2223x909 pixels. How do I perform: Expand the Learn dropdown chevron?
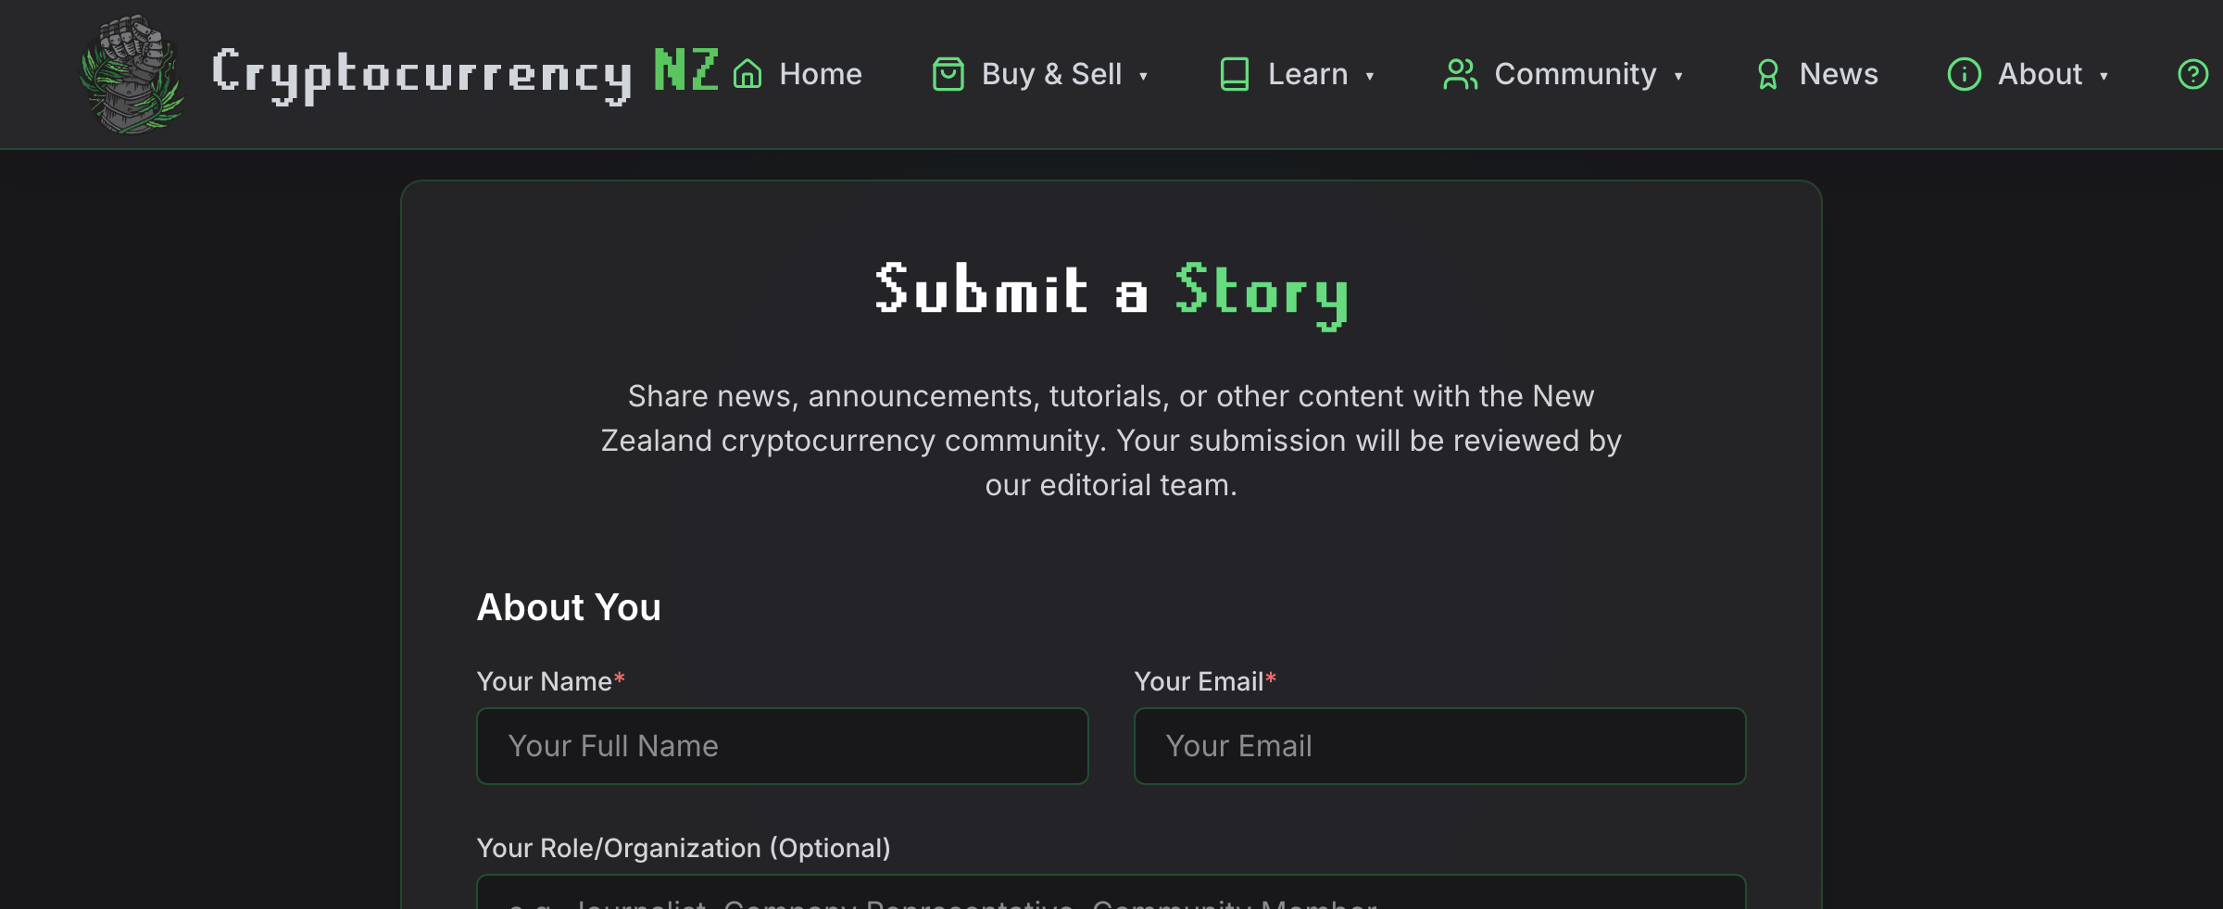click(x=1370, y=78)
